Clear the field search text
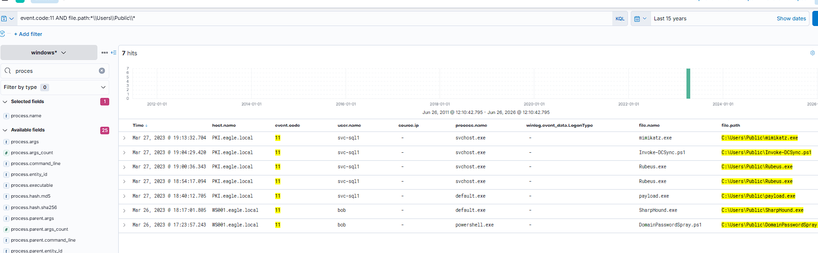This screenshot has height=253, width=818. click(x=102, y=71)
